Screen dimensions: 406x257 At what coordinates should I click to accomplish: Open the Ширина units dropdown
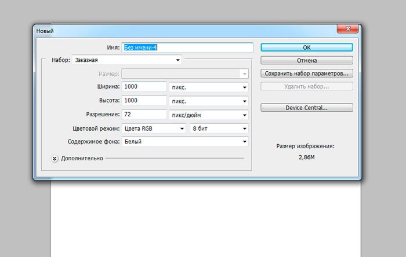tap(208, 87)
